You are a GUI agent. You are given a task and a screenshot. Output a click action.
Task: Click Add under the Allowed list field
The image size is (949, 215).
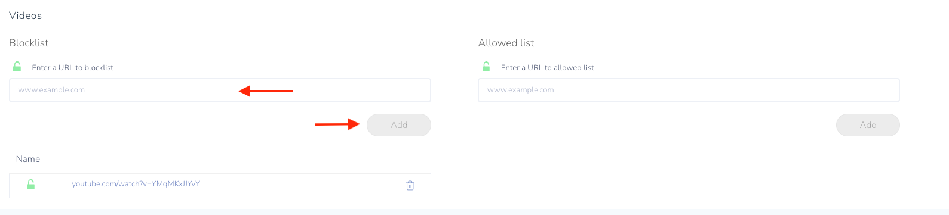point(868,125)
